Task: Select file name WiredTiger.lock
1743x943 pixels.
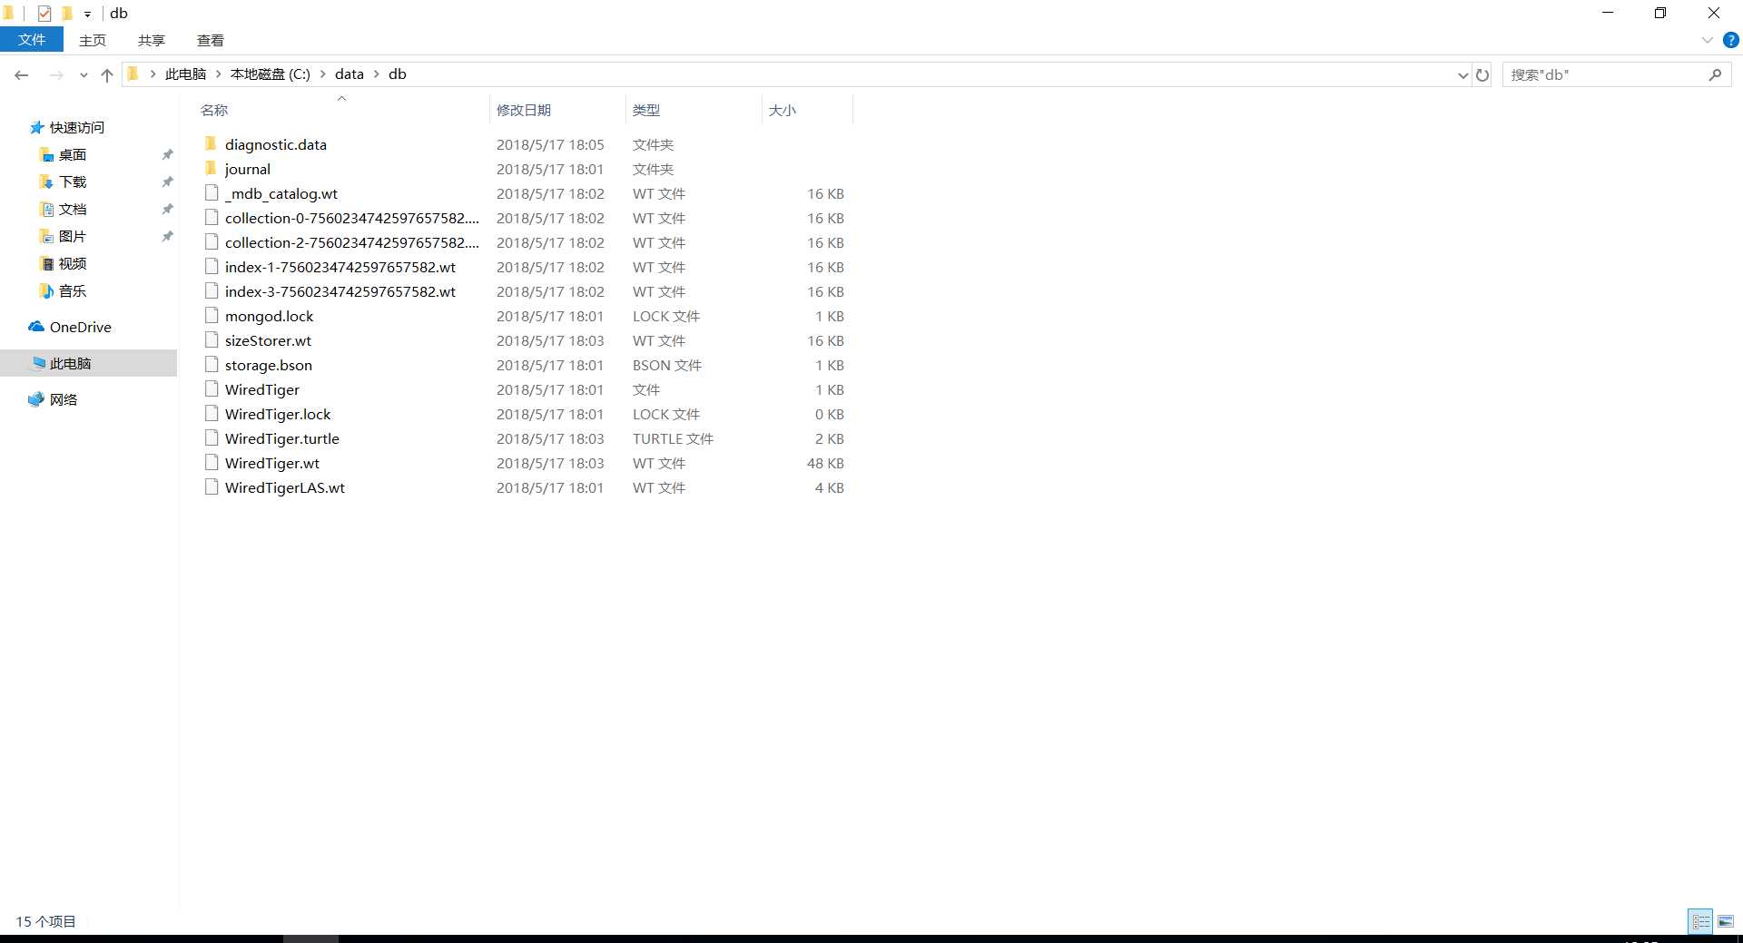Action: 278,415
